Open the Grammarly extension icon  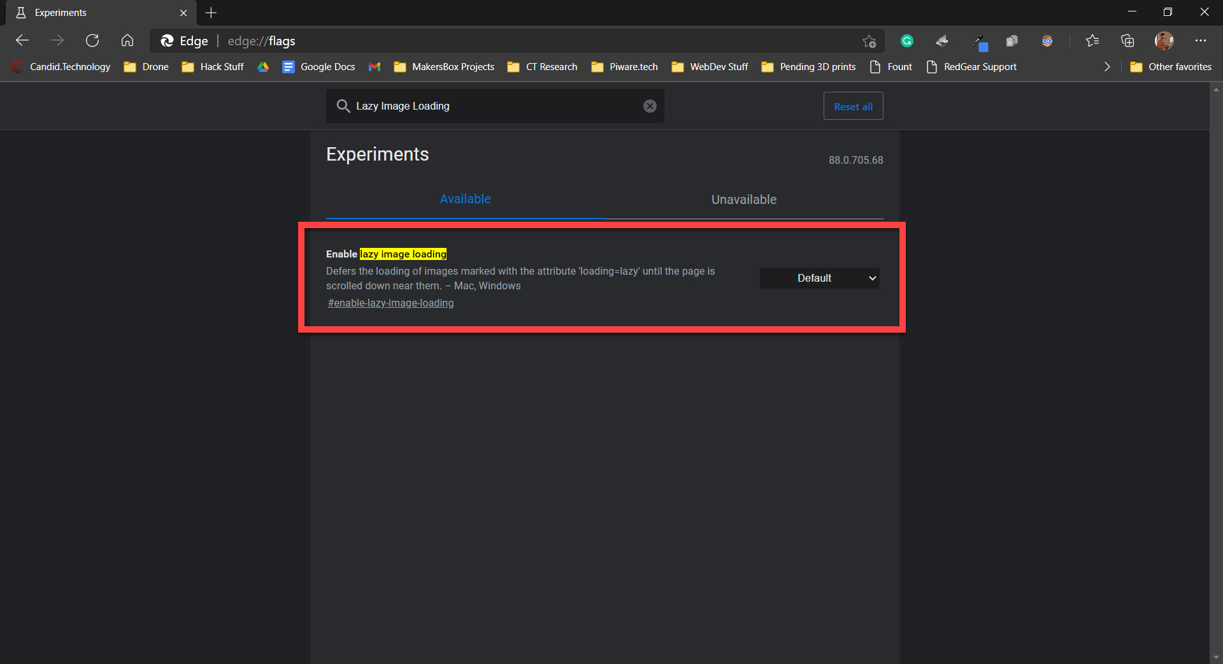[907, 41]
